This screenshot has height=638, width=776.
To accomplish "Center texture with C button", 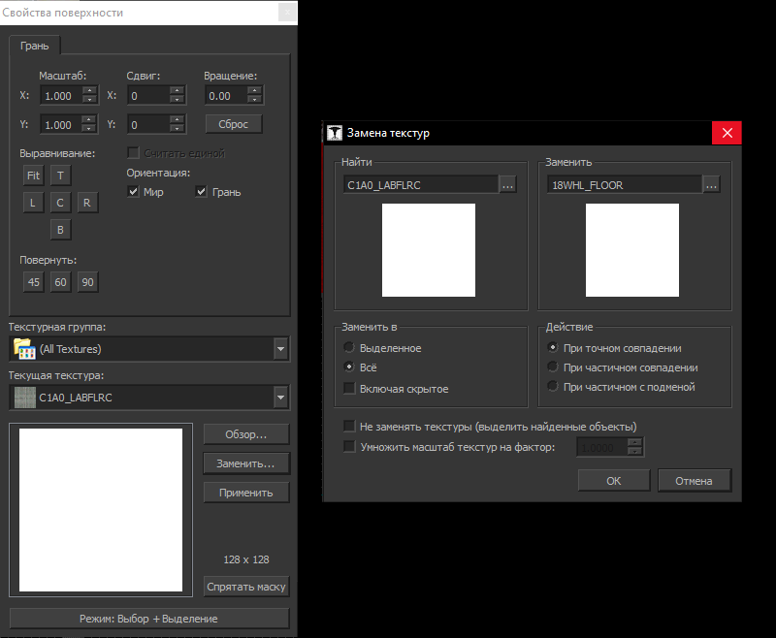I will coord(60,203).
